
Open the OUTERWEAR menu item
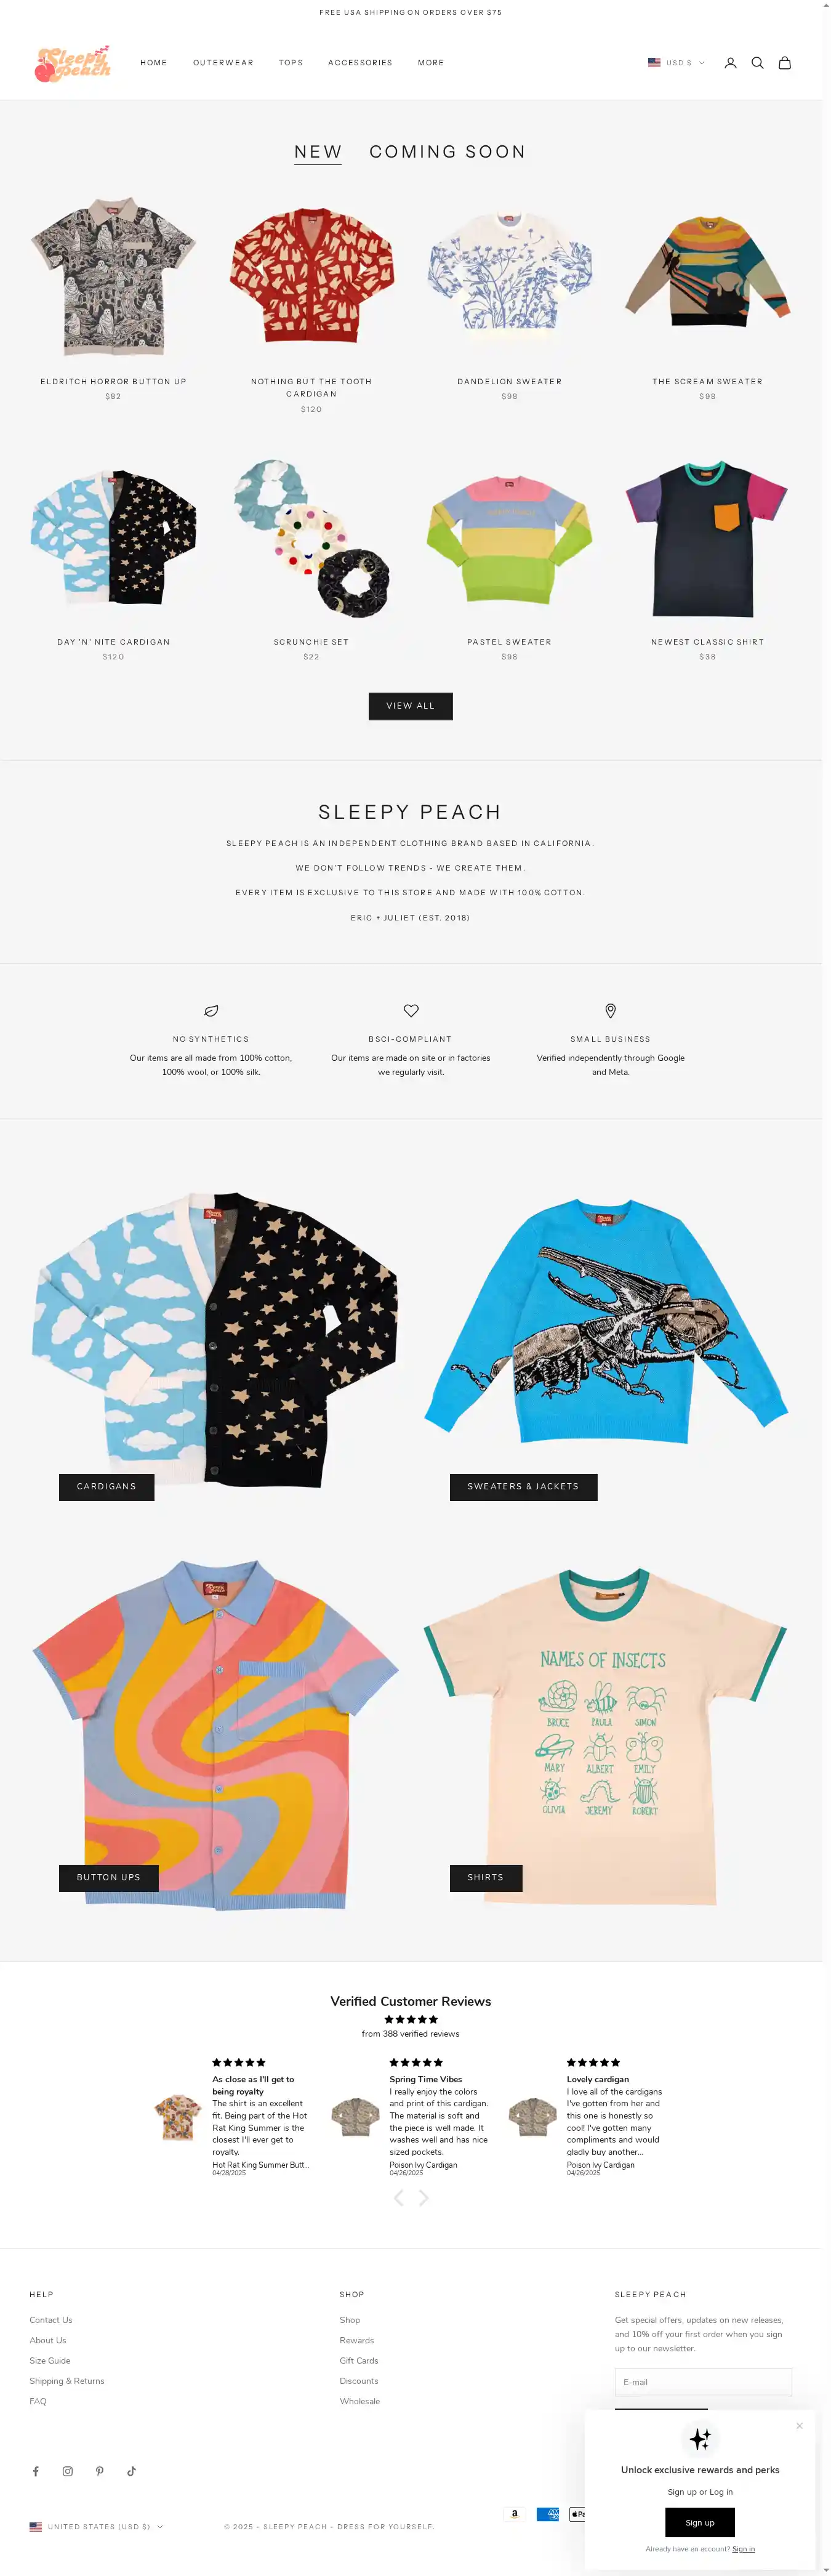pos(223,63)
